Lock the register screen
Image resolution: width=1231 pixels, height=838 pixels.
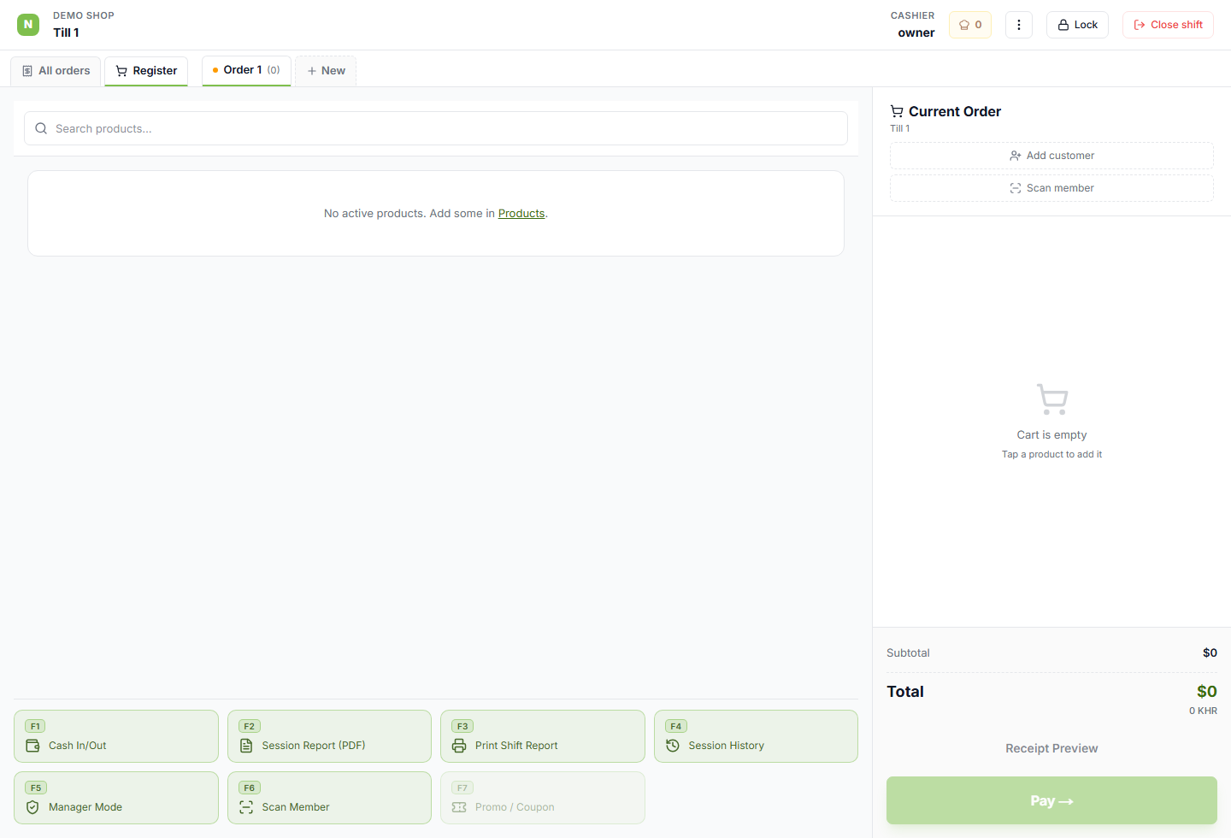[x=1077, y=25]
